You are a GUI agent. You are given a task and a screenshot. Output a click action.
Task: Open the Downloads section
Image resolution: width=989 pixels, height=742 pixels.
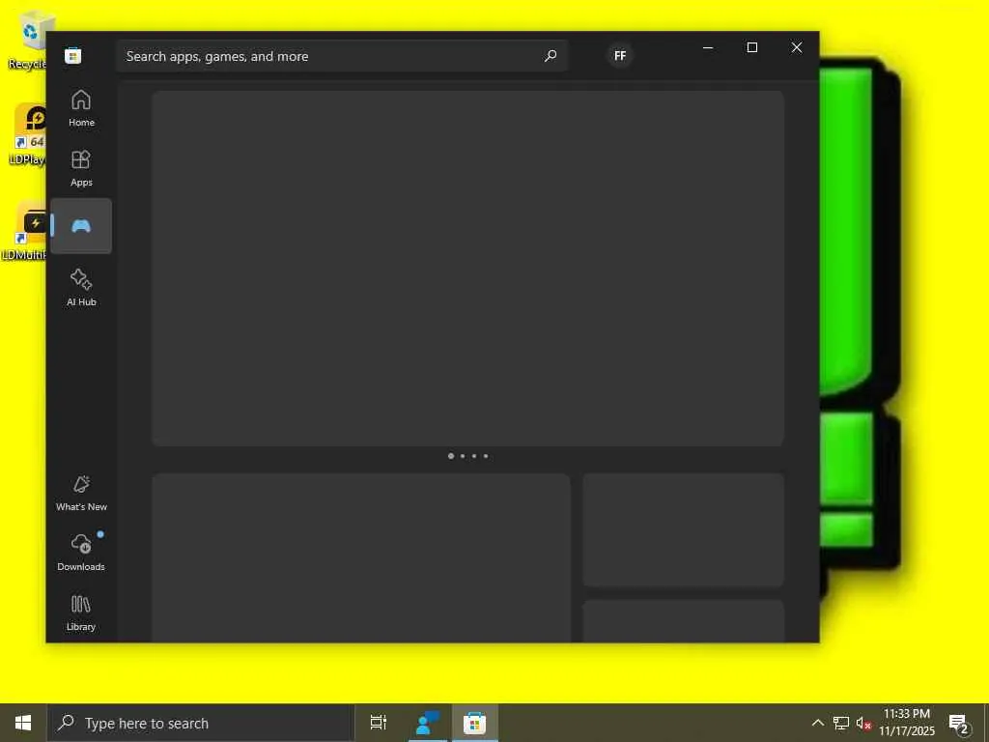[81, 553]
